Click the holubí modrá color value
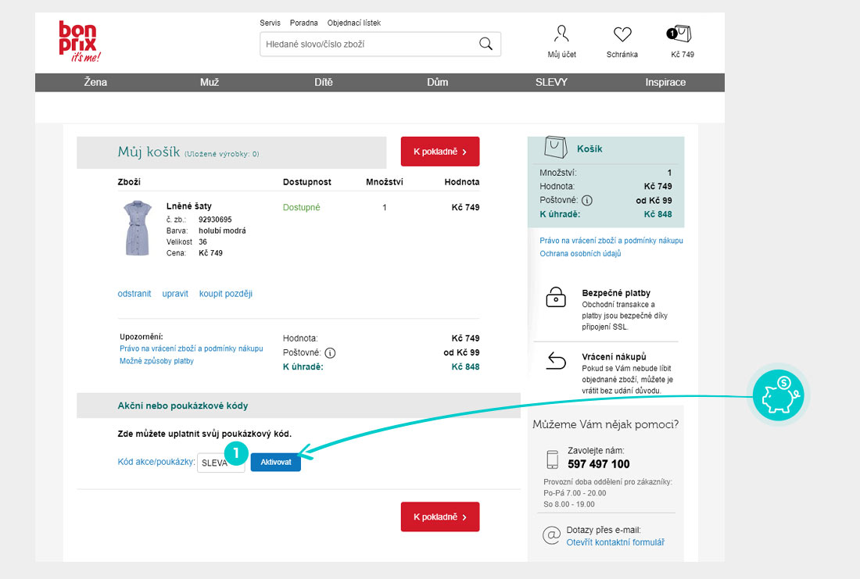860x579 pixels. point(222,231)
